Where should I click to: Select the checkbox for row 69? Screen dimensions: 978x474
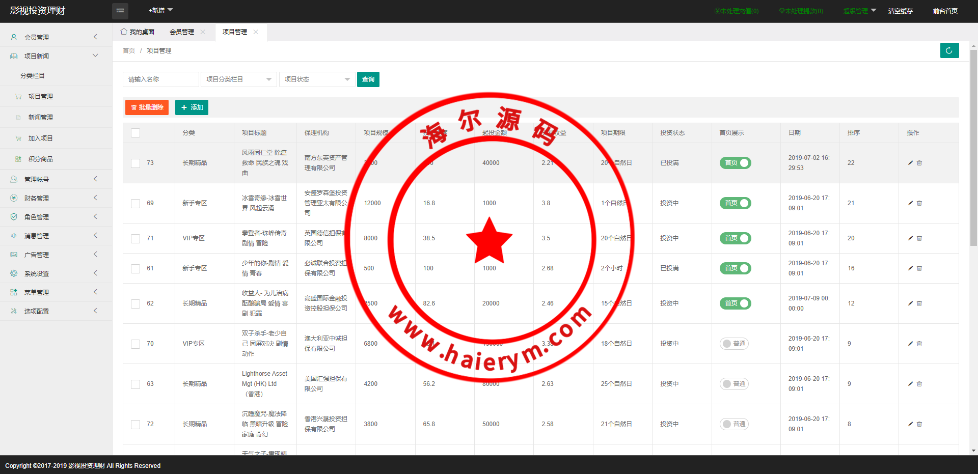[x=135, y=203]
